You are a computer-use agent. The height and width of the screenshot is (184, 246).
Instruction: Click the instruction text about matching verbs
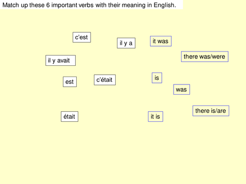coord(90,5)
